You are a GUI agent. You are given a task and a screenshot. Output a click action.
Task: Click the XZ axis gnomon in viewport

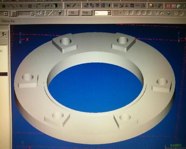click(24, 38)
